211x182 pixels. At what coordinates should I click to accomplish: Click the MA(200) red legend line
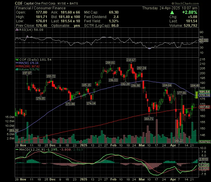[17, 66]
